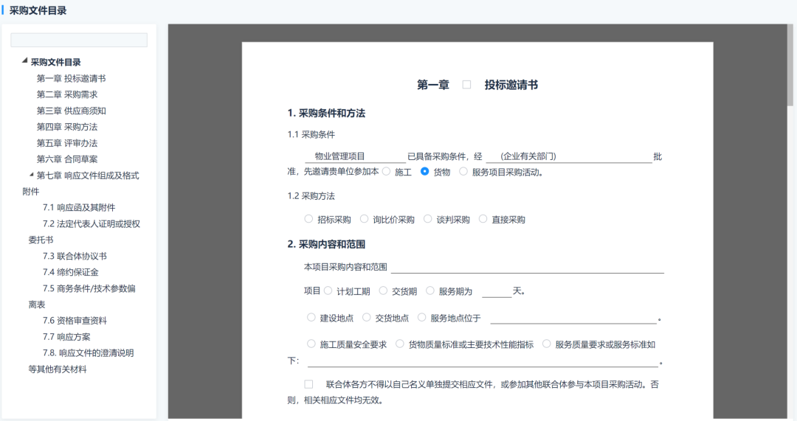Select 招标采购 as procurement method
The height and width of the screenshot is (421, 797).
[x=308, y=219]
